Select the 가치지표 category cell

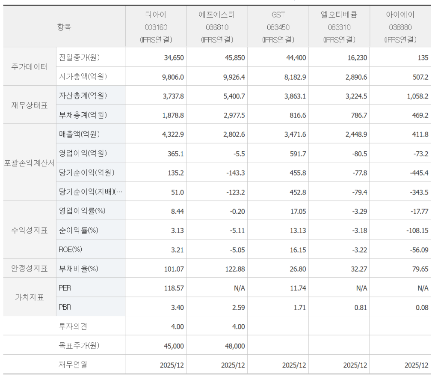30,297
